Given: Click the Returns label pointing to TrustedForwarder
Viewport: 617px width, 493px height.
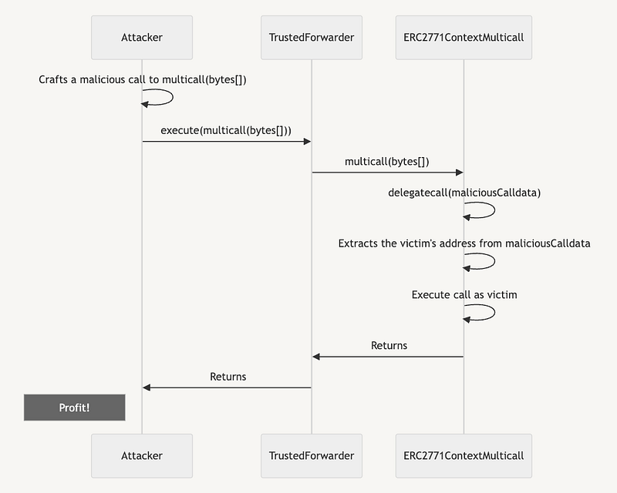Looking at the screenshot, I should tap(389, 345).
